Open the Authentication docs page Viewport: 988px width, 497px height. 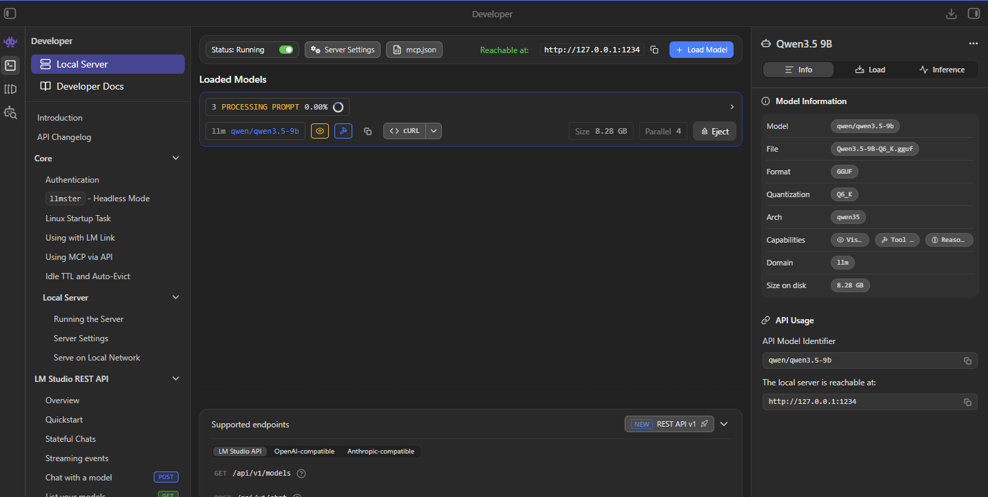coord(72,180)
